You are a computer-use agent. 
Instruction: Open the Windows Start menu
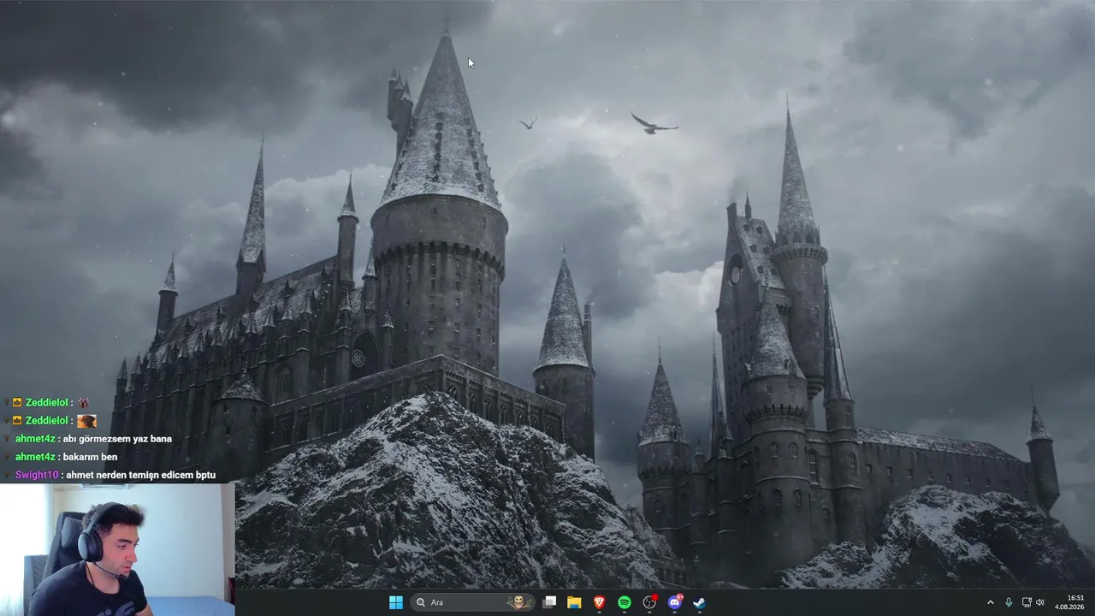(x=396, y=602)
